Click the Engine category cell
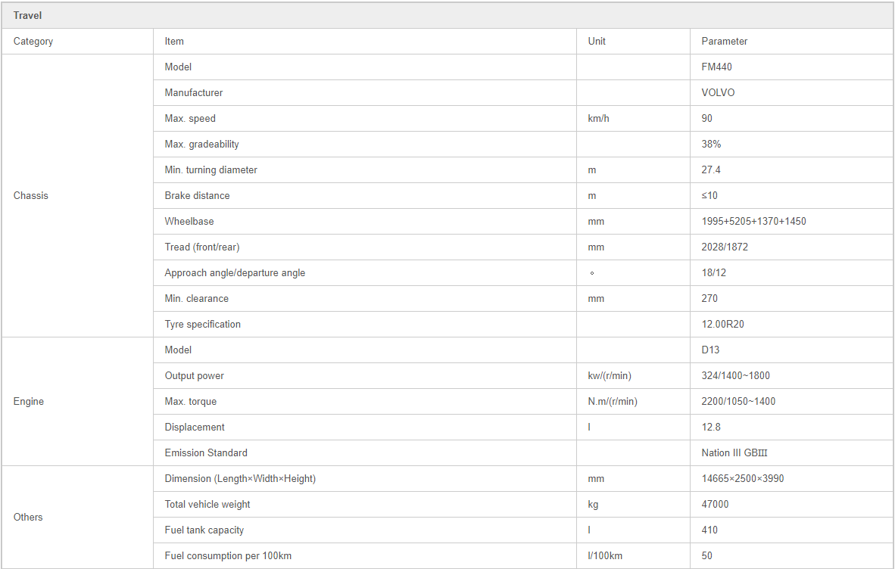 (x=78, y=401)
